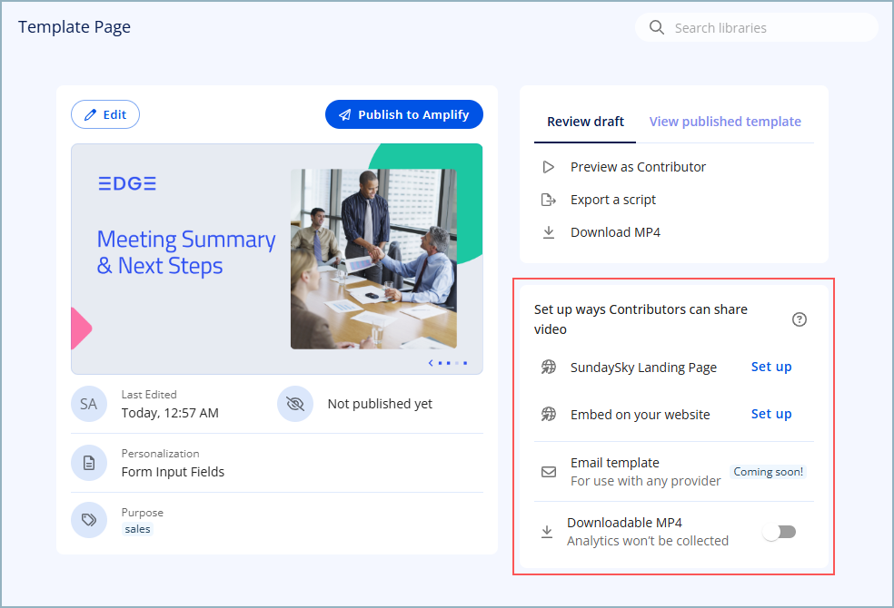Set up Embed on your website
The image size is (894, 608).
[x=770, y=414]
